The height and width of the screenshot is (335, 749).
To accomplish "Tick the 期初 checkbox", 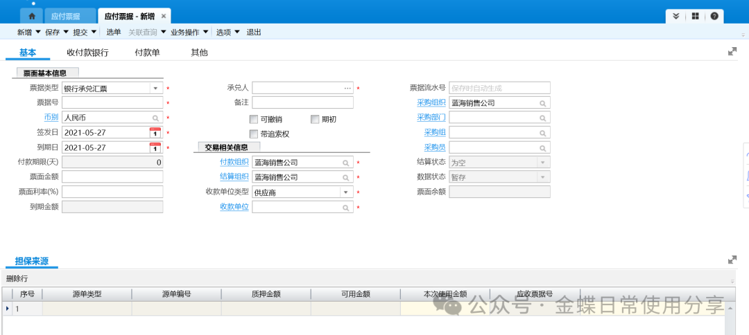I will click(315, 118).
